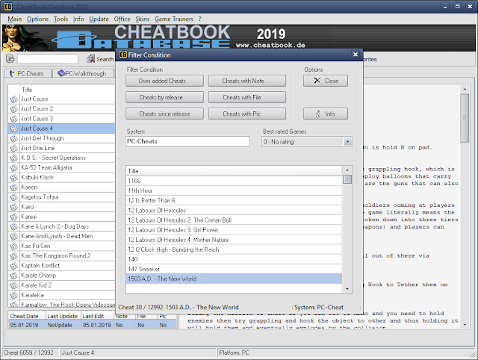This screenshot has height=360, width=478.
Task: Click the icon beside Kao The Kangaroo Round 2
Action: coord(13,255)
